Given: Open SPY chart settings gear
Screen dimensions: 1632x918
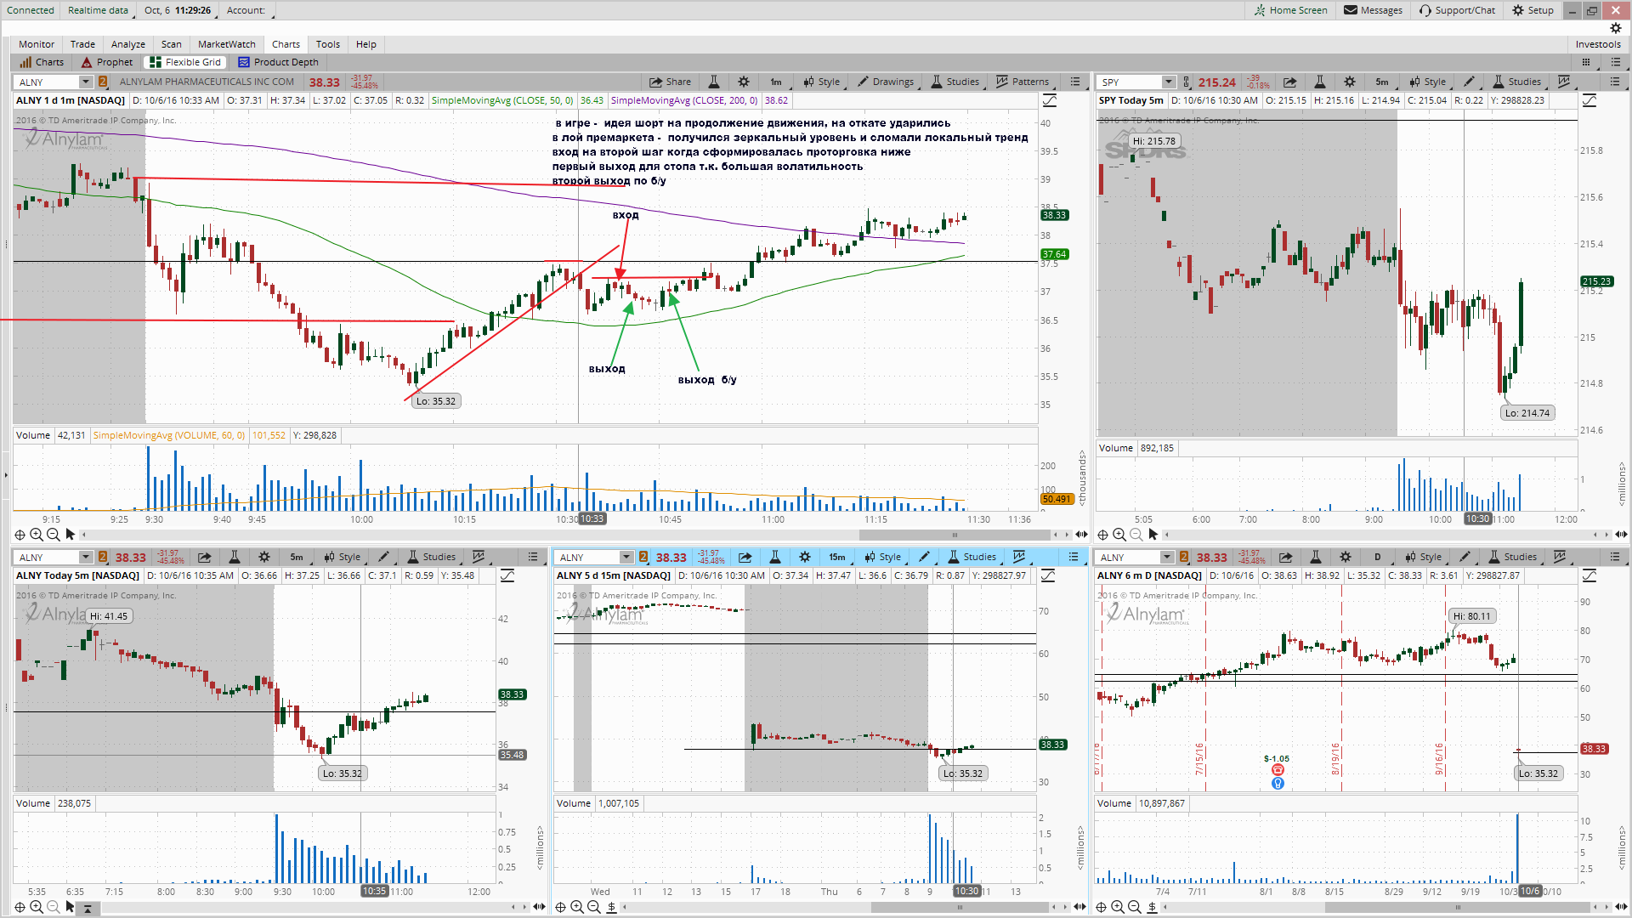Looking at the screenshot, I should tap(1350, 82).
